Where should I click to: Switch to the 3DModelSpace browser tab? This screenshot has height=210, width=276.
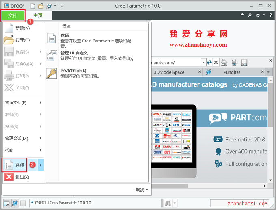[x=169, y=72]
